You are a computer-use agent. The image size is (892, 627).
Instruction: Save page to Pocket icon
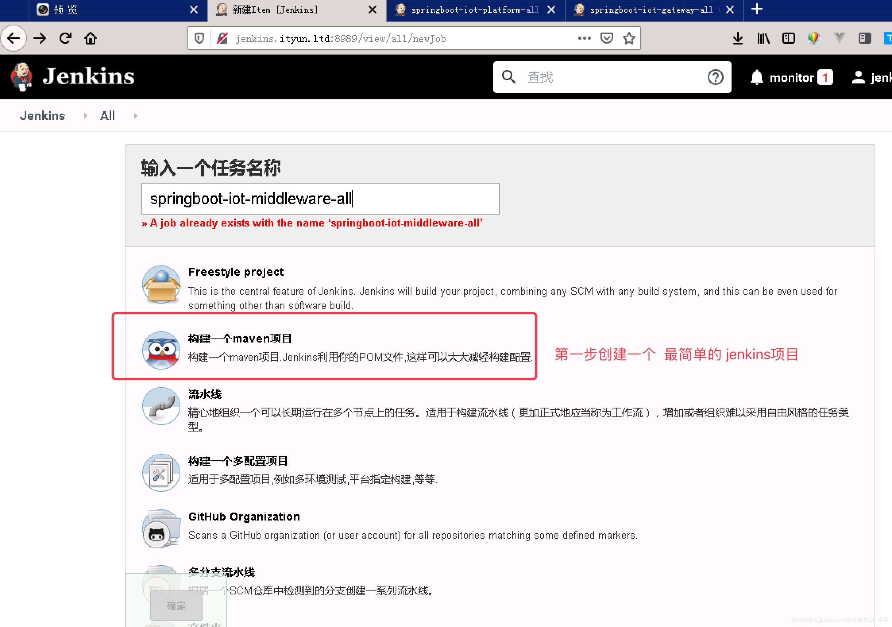(x=606, y=39)
